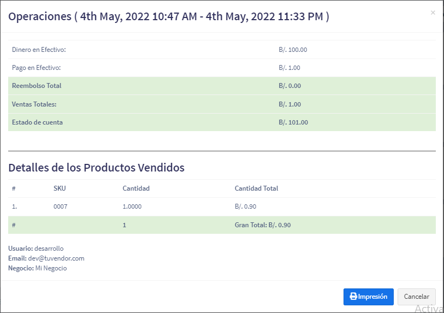Click the Impresión print button
444x313 pixels.
click(x=369, y=297)
